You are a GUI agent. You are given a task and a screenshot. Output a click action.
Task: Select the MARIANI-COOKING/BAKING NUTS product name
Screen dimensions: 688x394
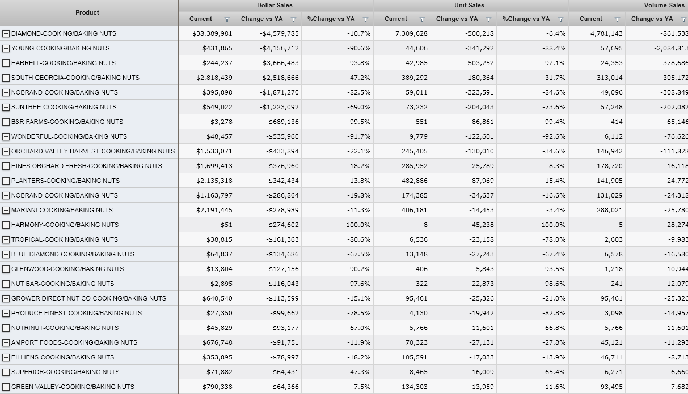[x=62, y=210]
